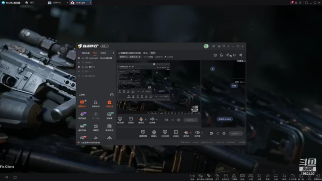Edit the game category pill under title
Image resolution: width=322 pixels, height=181 pixels.
click(x=130, y=57)
